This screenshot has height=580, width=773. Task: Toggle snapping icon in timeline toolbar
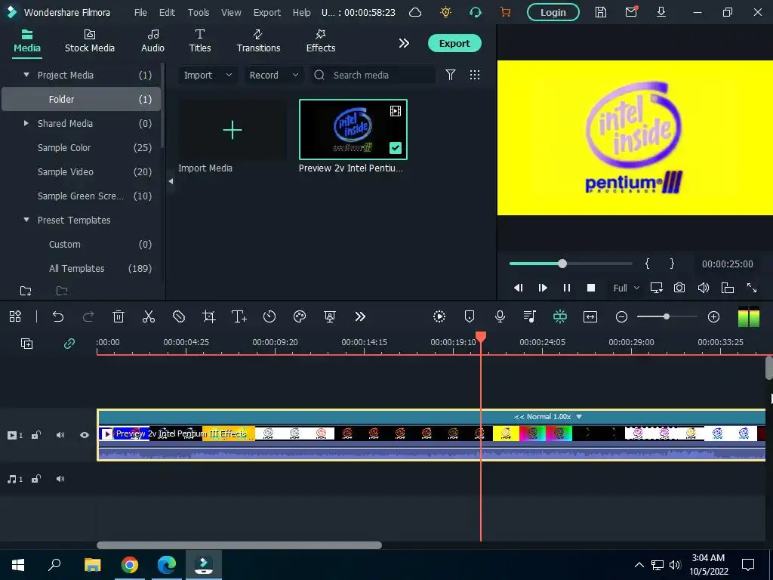click(x=560, y=316)
